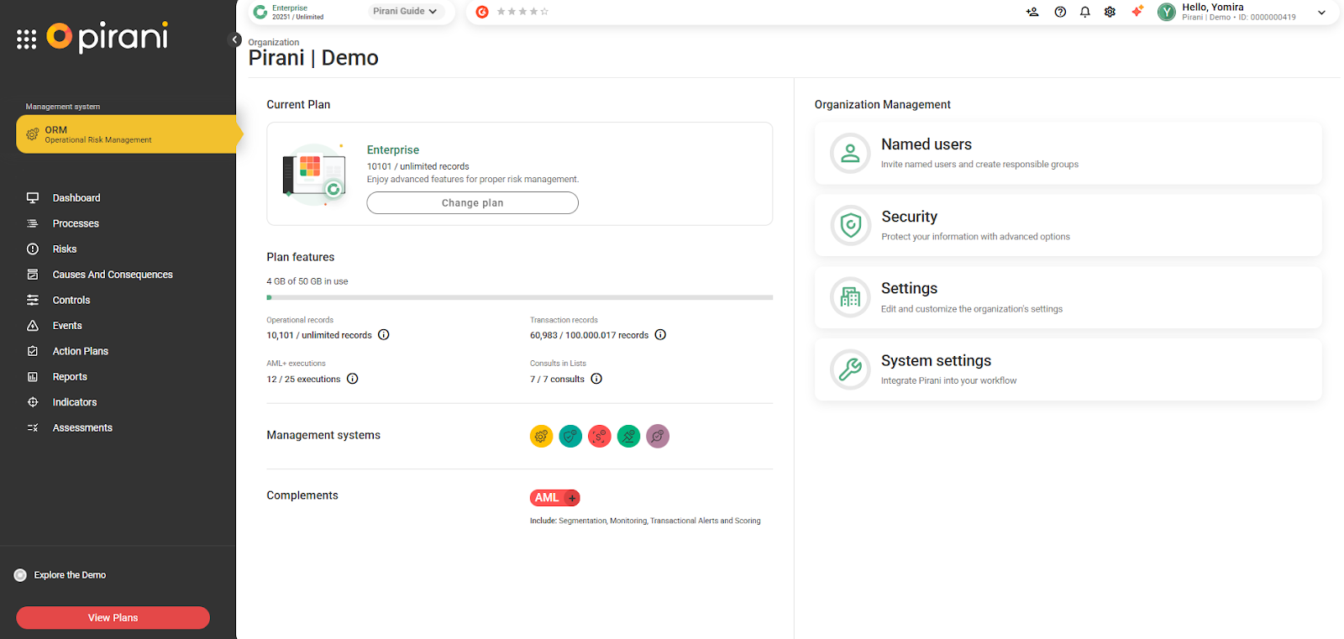Viewport: 1344px width, 639px height.
Task: Open Risks in the sidebar
Action: point(65,249)
